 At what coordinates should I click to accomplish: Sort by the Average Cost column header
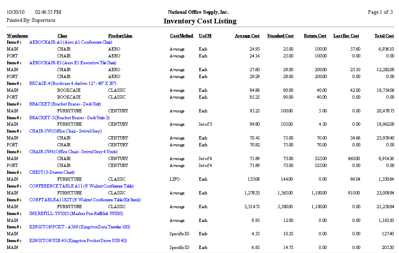pyautogui.click(x=247, y=36)
